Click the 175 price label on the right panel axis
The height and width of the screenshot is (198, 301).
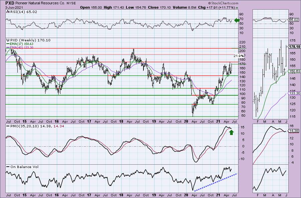(x=292, y=41)
